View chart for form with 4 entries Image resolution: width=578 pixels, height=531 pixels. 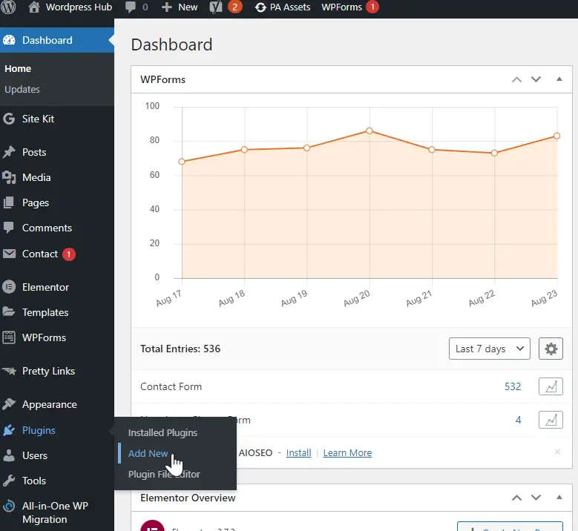coord(551,420)
